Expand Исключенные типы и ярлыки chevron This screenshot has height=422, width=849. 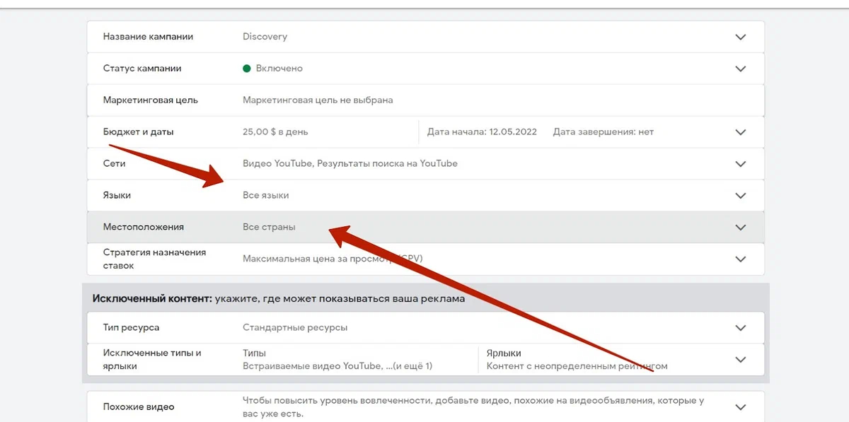tap(740, 360)
